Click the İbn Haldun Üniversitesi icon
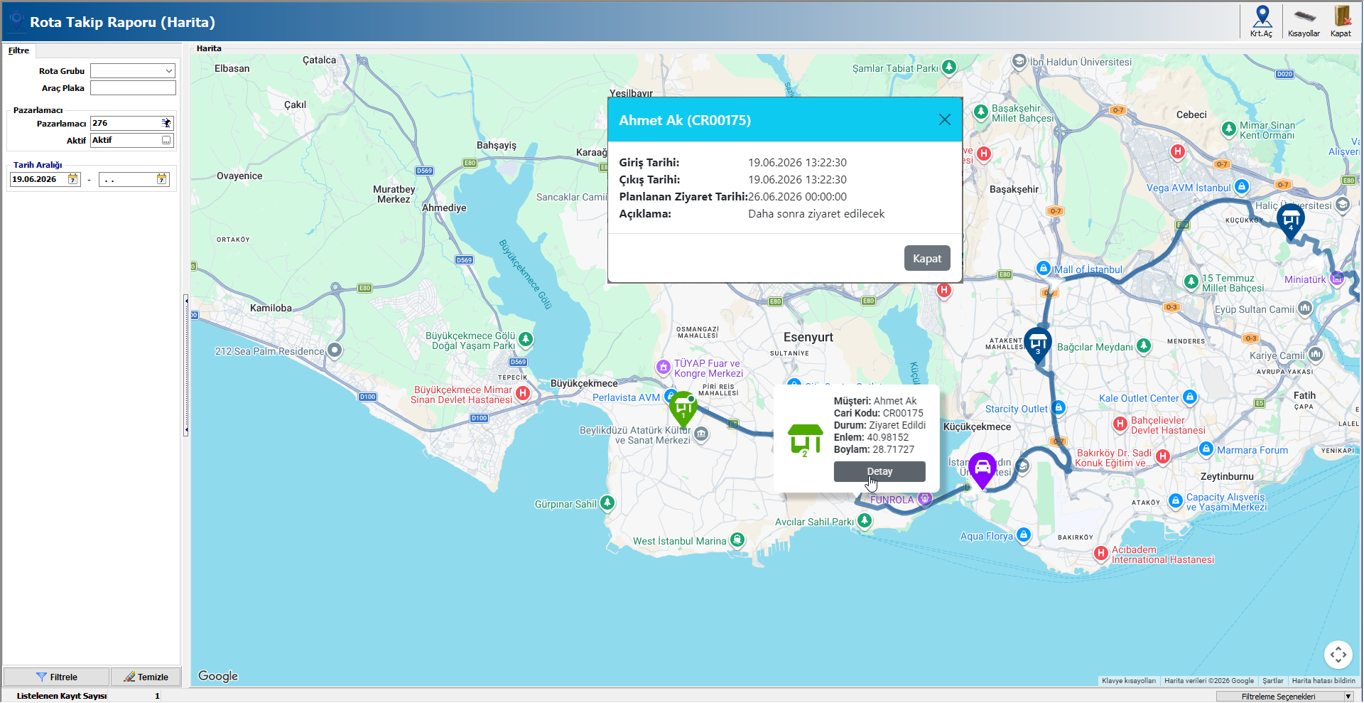Screen dimensions: 1364x703 pos(1019,61)
